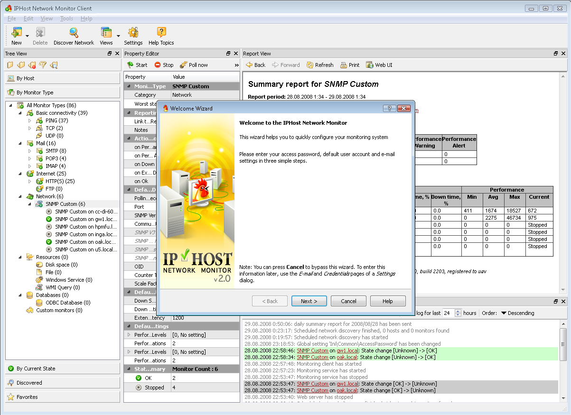
Task: Switch tree to By Host view
Action: (63, 78)
